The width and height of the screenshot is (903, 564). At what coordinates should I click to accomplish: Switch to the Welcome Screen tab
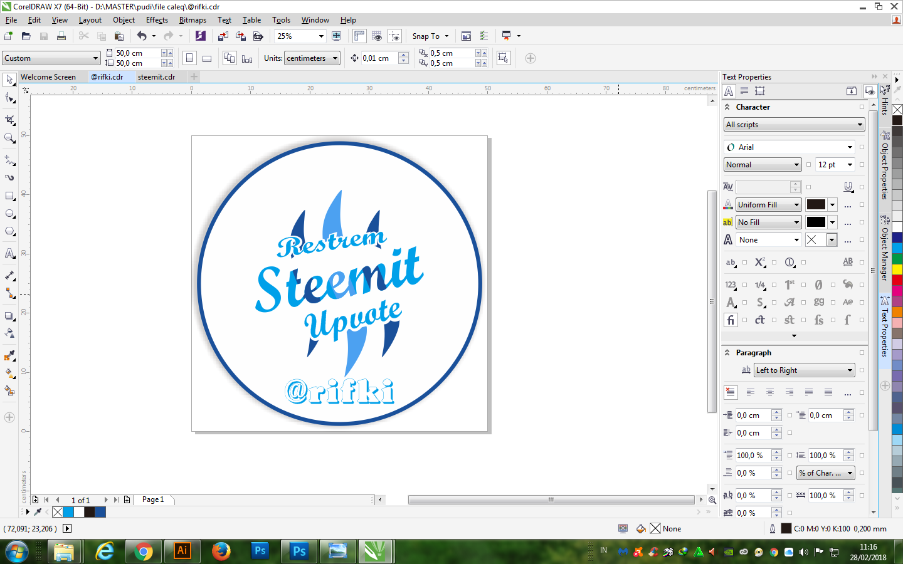click(x=48, y=77)
